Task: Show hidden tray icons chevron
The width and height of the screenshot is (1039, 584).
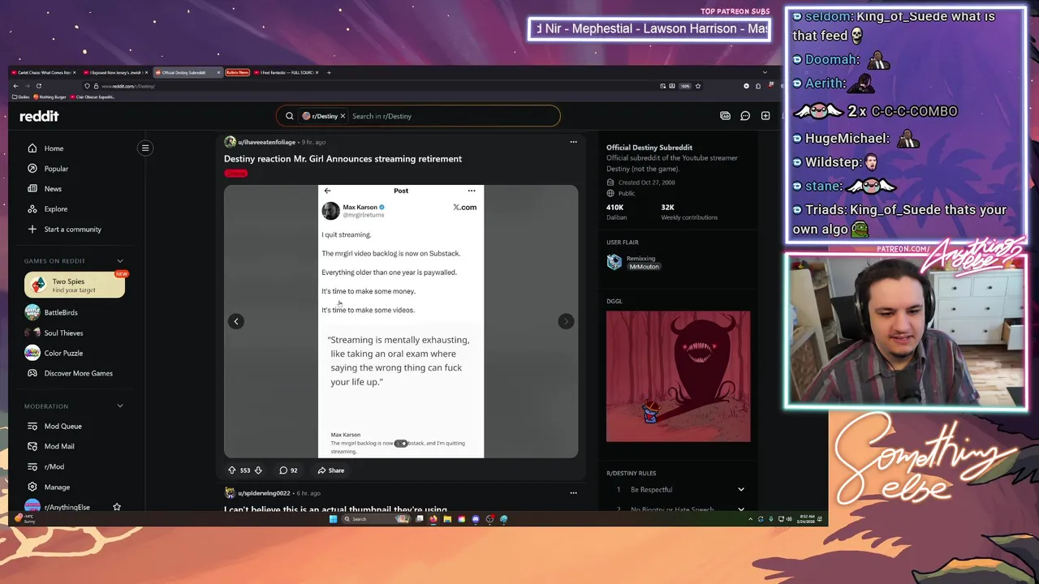Action: pos(750,519)
